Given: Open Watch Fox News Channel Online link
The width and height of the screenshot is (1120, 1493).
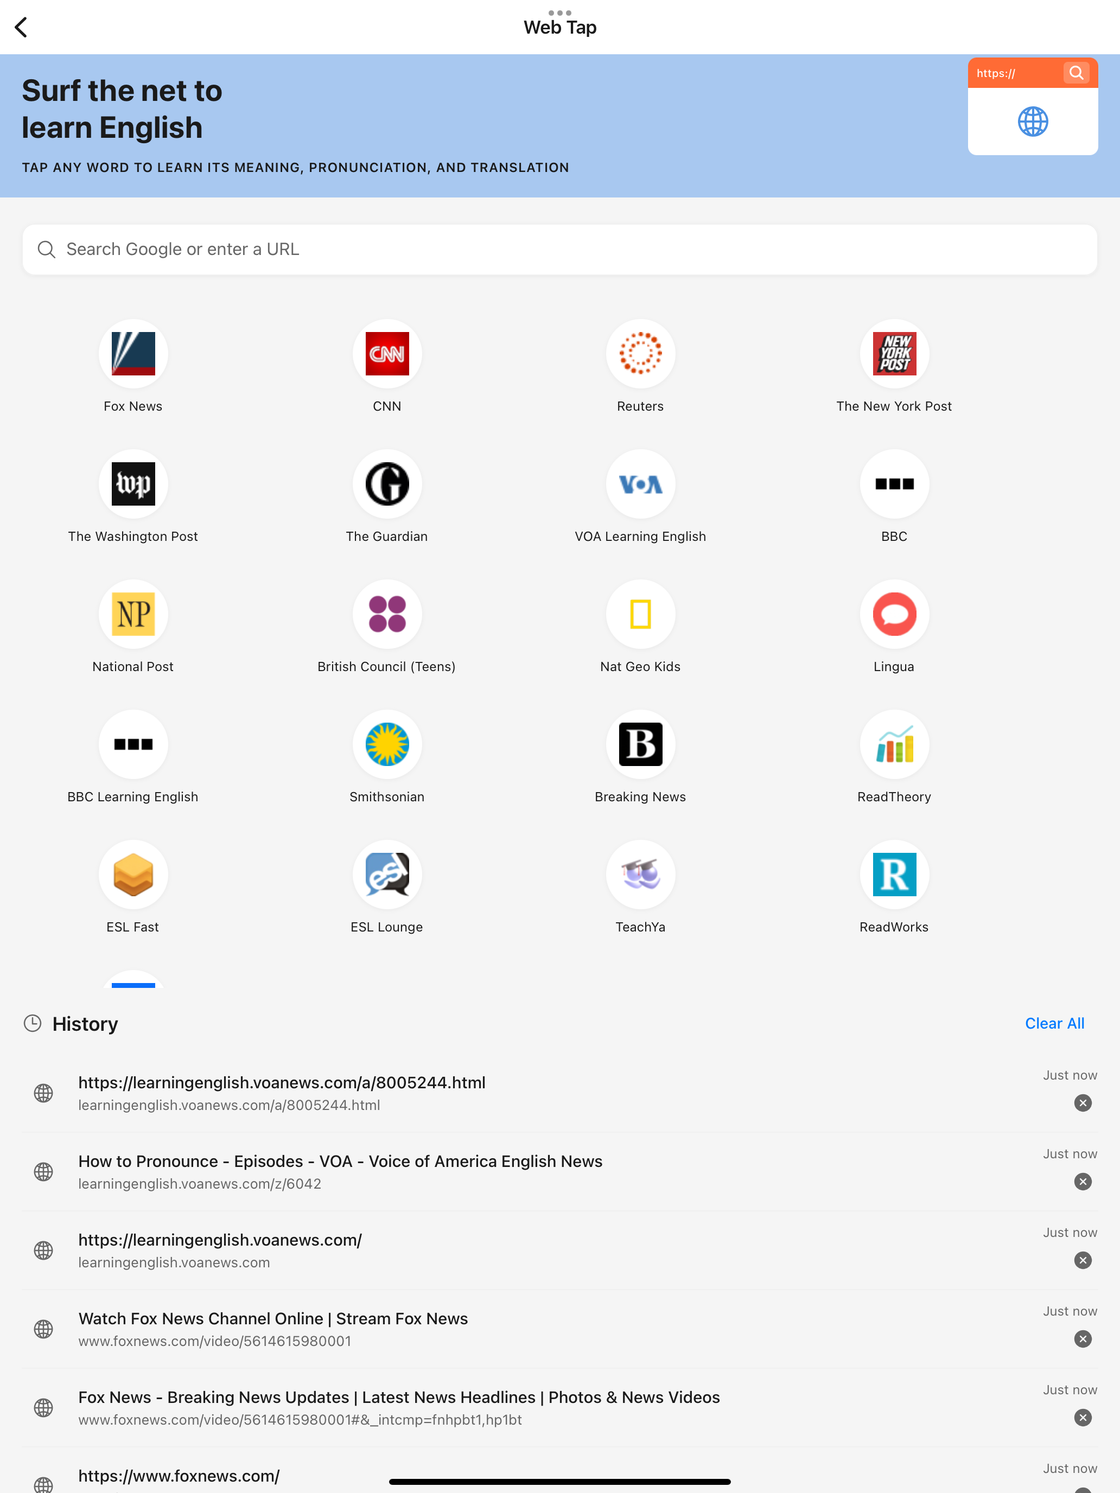Looking at the screenshot, I should point(273,1318).
